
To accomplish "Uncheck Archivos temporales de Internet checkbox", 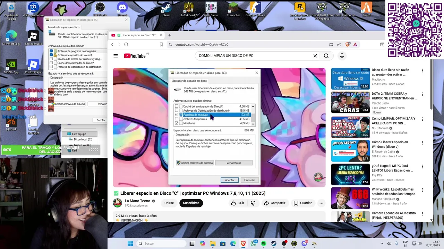I will 51,55.
